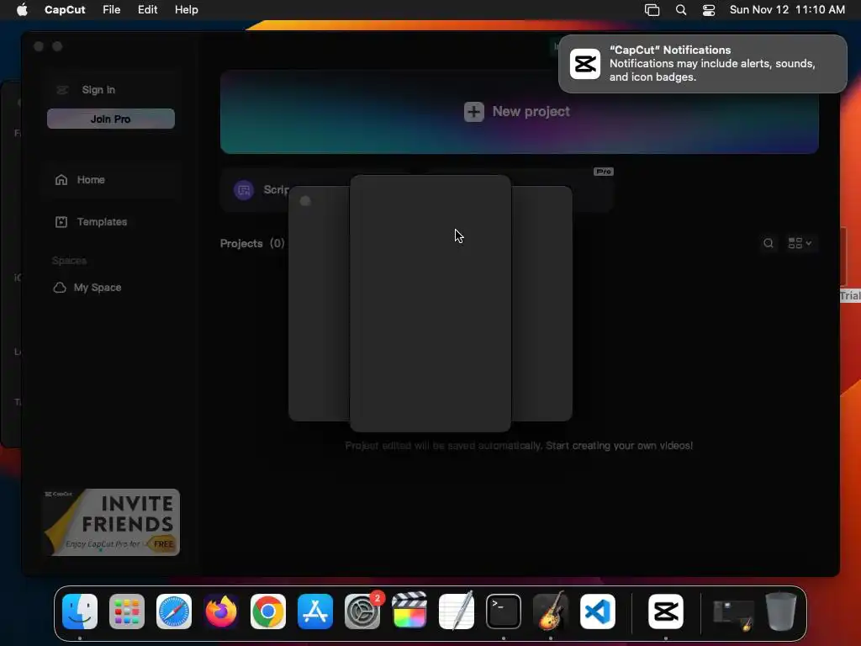The height and width of the screenshot is (646, 861).
Task: Click the date and time in menu bar
Action: coord(787,10)
